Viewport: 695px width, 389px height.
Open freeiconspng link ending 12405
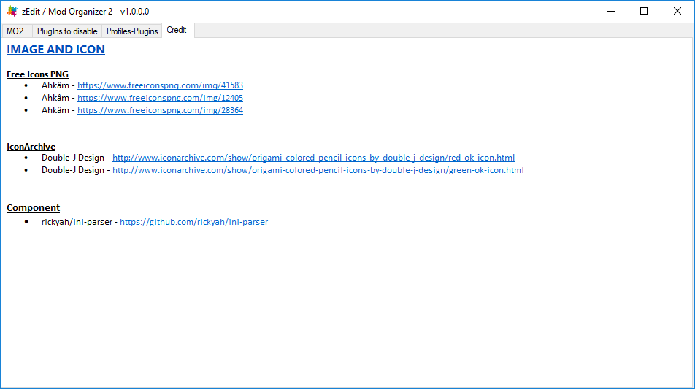point(160,98)
